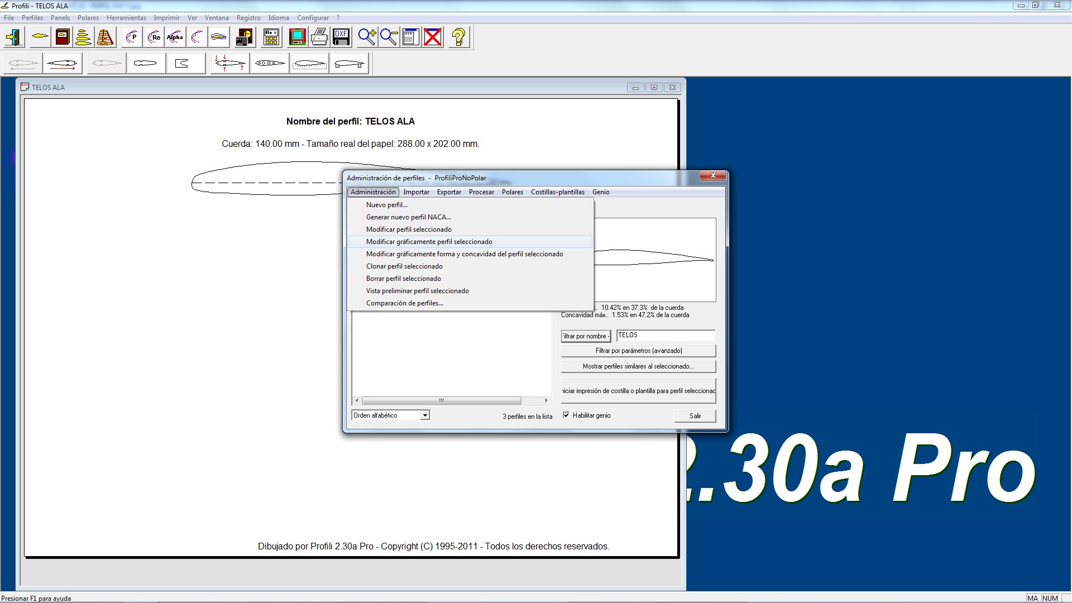
Task: Click the Alpha polar icon
Action: pos(175,37)
